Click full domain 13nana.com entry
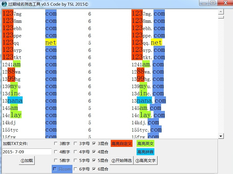 point(149,101)
